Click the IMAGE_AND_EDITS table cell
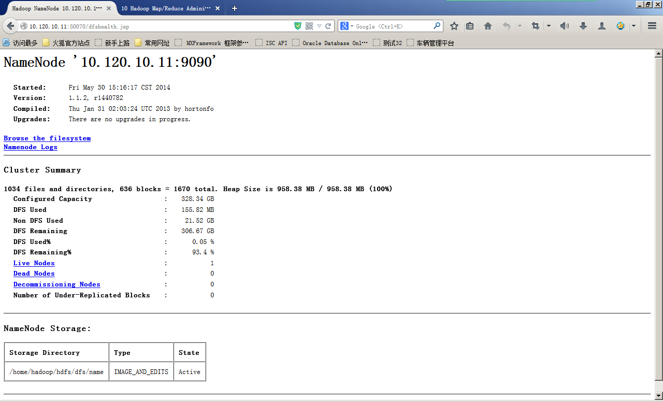663x402 pixels. [x=141, y=371]
